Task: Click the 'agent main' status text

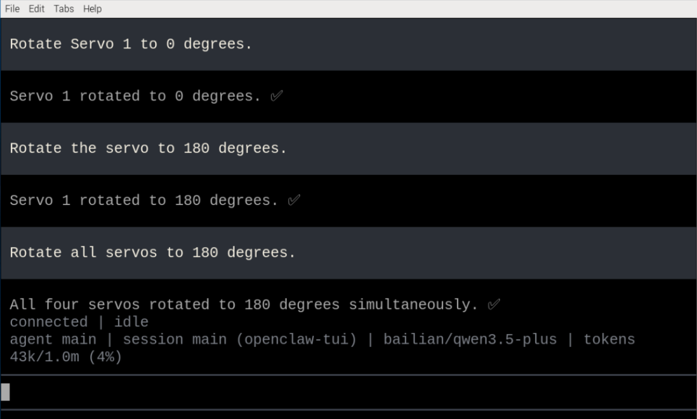Action: coord(53,340)
